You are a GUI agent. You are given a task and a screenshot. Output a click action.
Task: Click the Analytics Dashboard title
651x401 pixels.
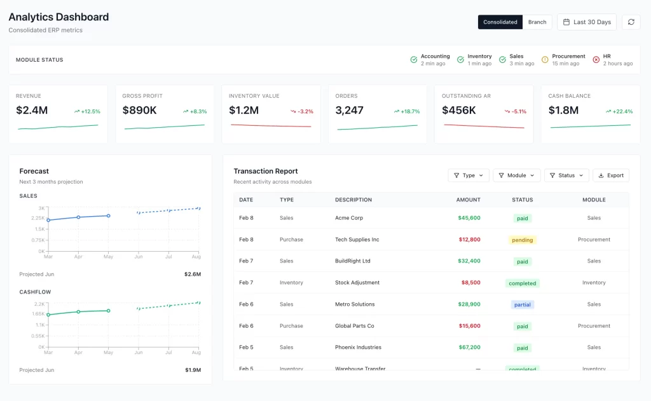point(58,17)
